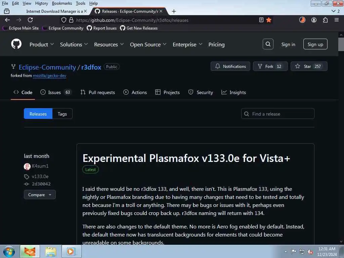Click the Notifications bell button
The width and height of the screenshot is (344, 258).
click(230, 66)
